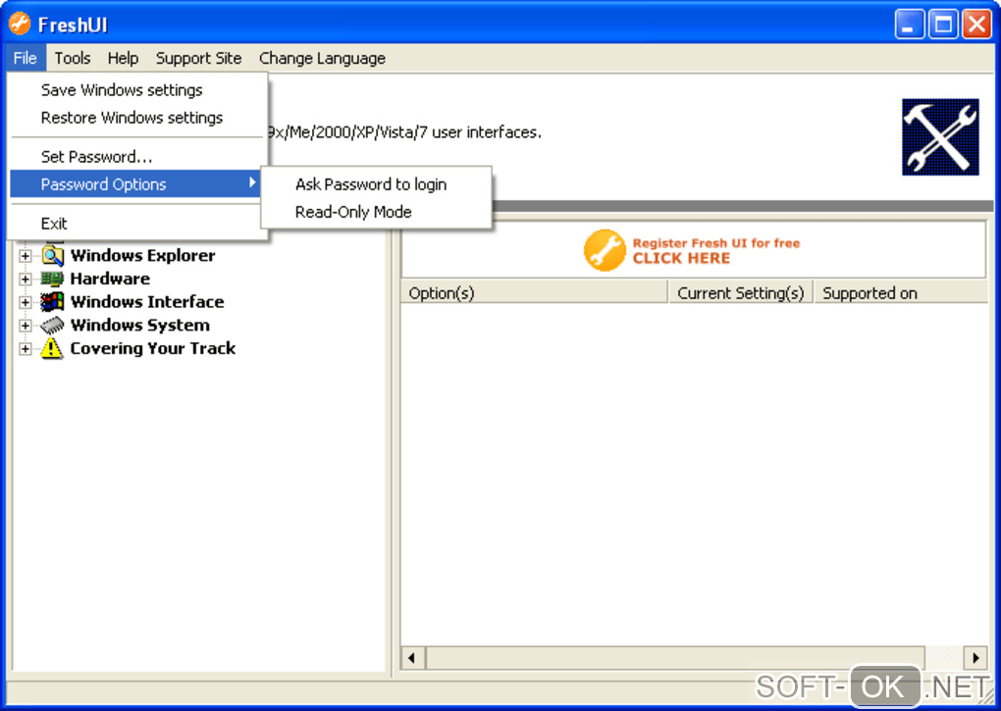This screenshot has height=711, width=1001.
Task: Minimize the FreshUI window
Action: click(909, 25)
